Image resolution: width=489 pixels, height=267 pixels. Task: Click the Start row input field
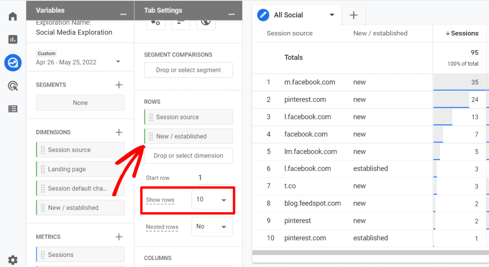tap(212, 178)
